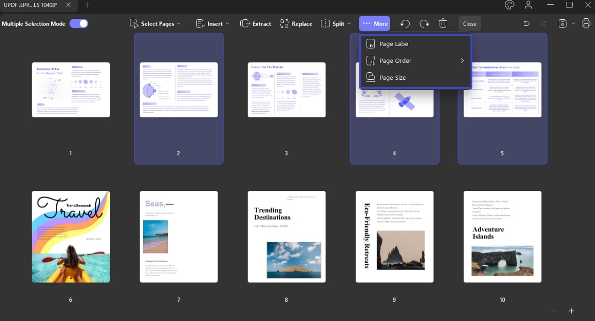Toggle the Multiple Selection Mode switch
Screen dimensions: 595x321
point(79,23)
